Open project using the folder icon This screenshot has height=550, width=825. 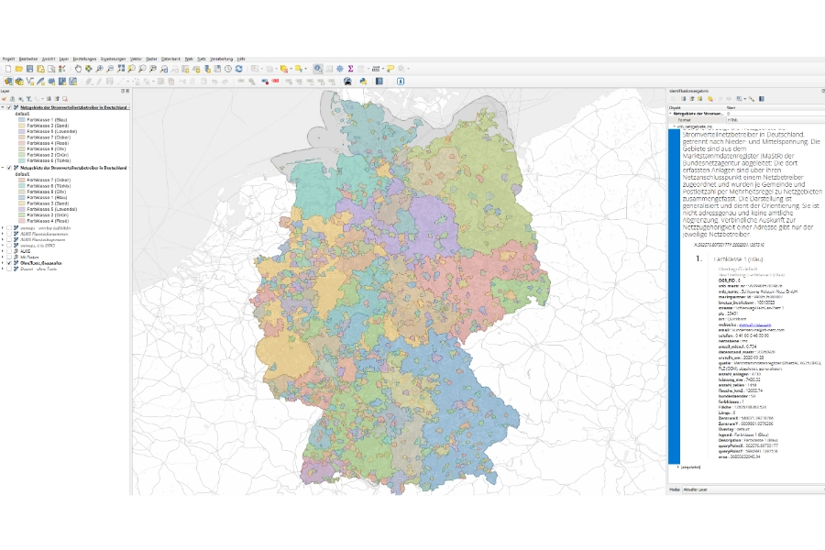[19, 69]
